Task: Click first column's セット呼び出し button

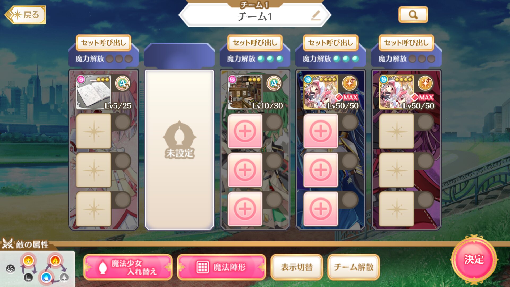Action: (104, 43)
